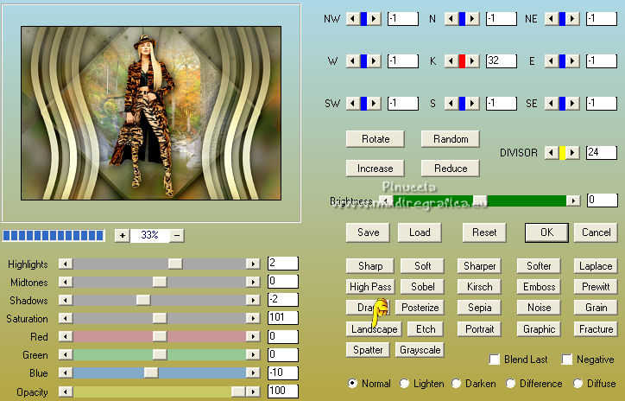Viewport: 625px width, 401px height.
Task: Click the Blue slider thumb
Action: [151, 372]
